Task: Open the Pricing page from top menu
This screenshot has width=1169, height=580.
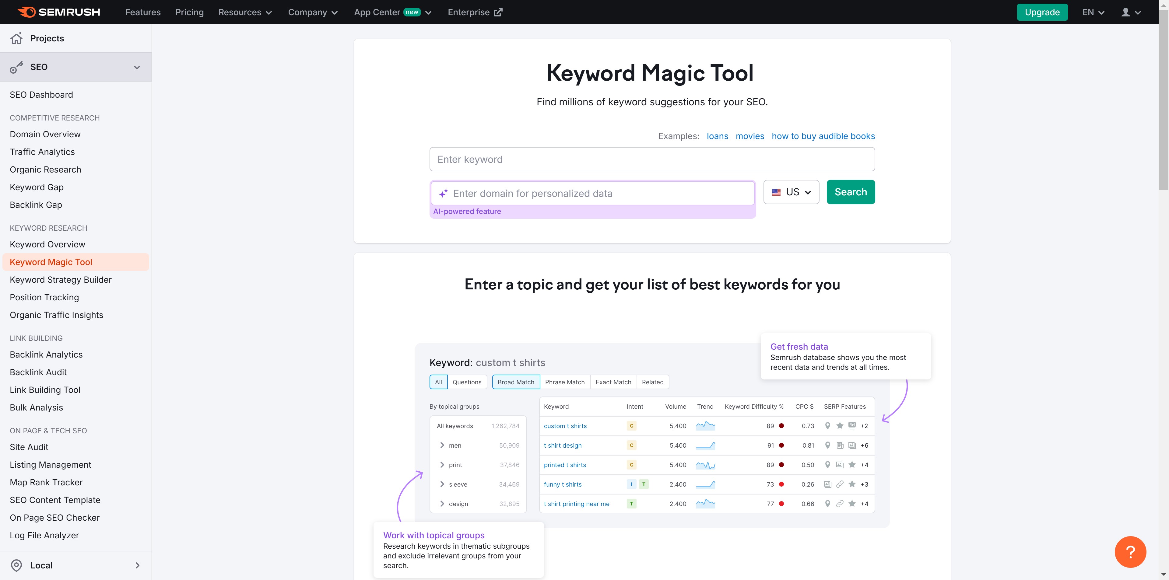Action: 189,12
